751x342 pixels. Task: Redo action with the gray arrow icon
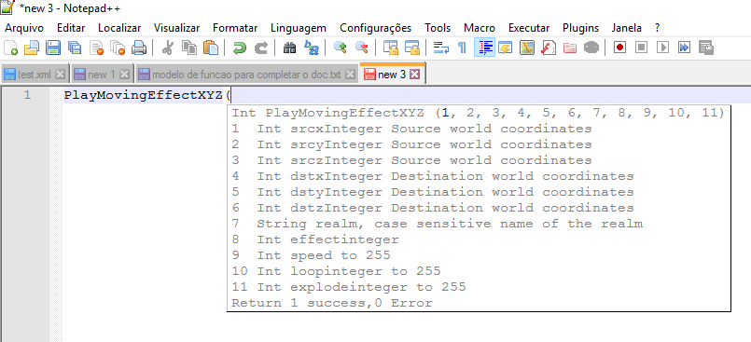click(261, 48)
